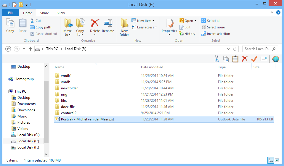Click the Cut scissors ribbon button

pos(36,21)
